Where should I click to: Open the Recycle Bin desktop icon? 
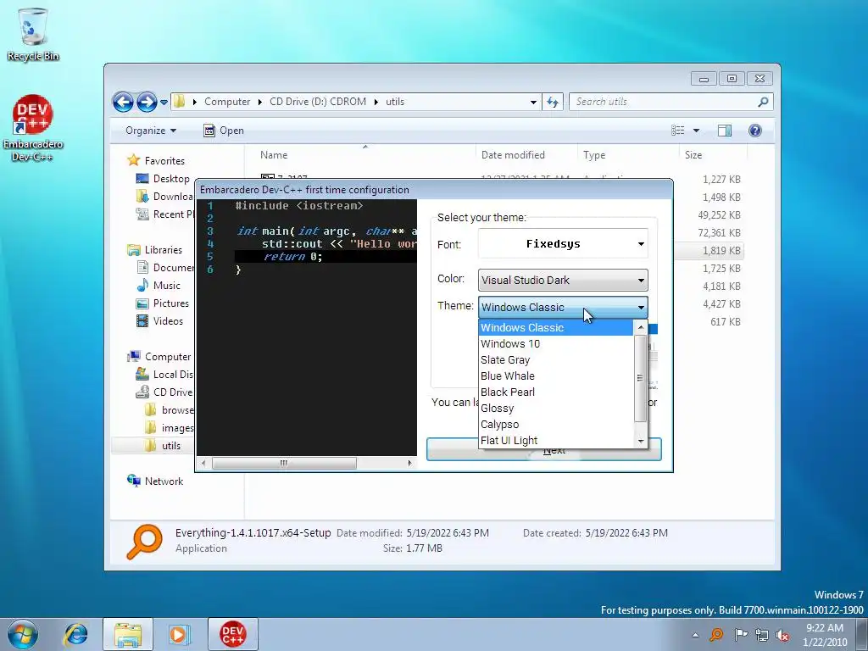coord(33,34)
